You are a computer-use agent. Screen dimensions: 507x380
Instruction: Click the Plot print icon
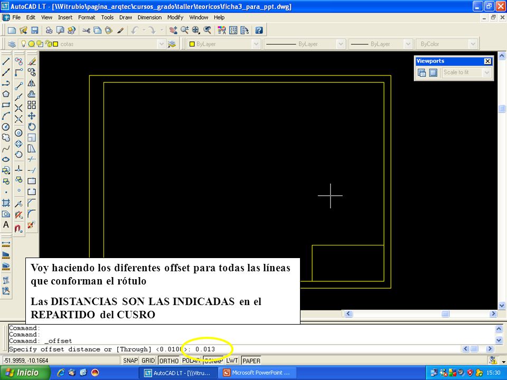pos(49,31)
